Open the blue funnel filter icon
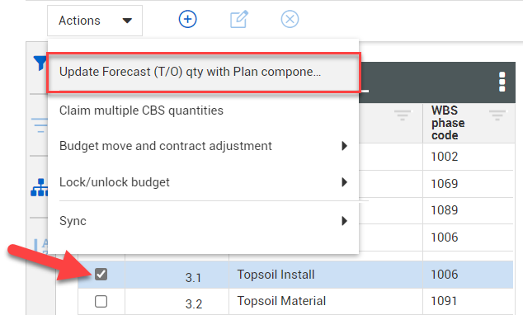This screenshot has width=523, height=315. pos(40,63)
